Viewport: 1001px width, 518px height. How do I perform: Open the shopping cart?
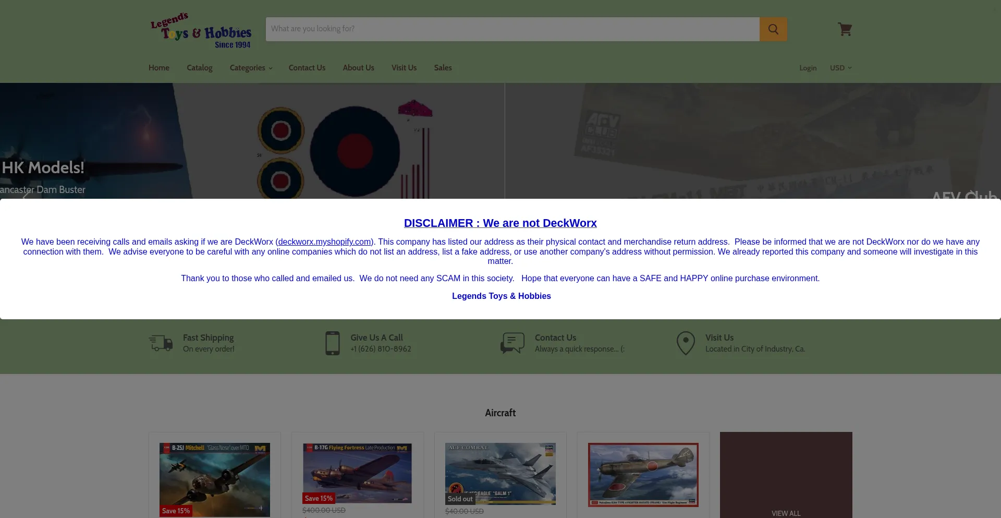click(845, 29)
